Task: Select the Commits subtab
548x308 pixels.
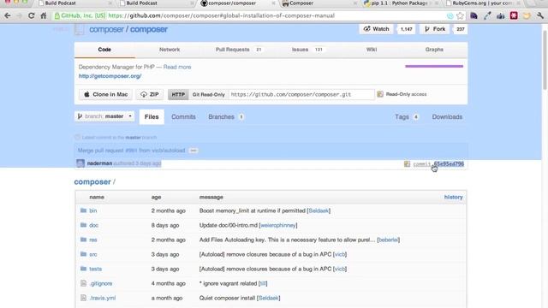Action: click(x=183, y=117)
